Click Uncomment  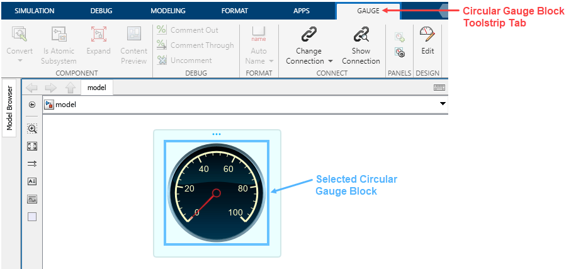click(x=184, y=60)
